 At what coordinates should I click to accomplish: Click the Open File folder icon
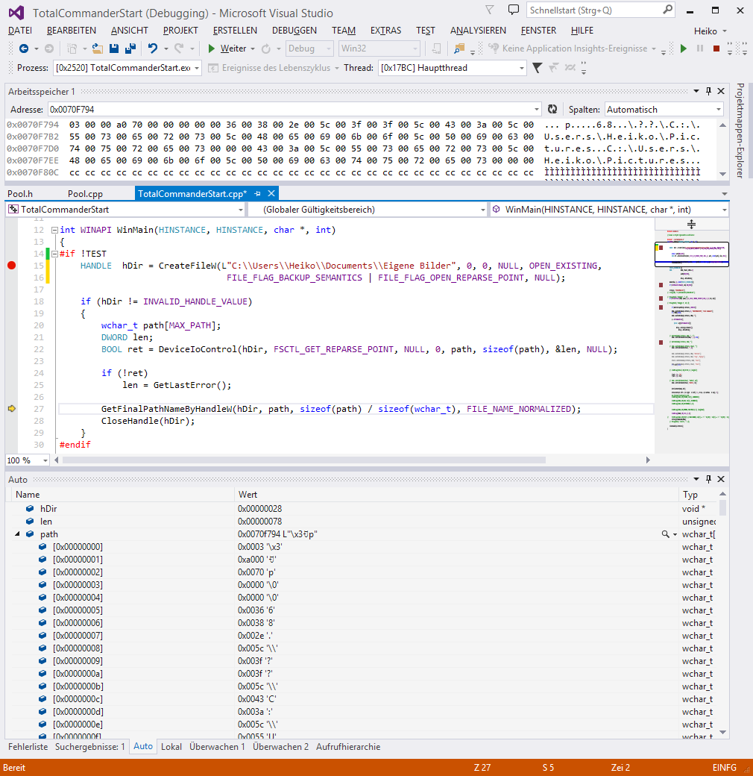[x=98, y=48]
